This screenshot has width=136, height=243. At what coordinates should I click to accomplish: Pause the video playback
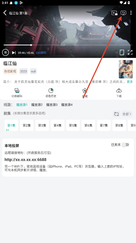pos(5,52)
